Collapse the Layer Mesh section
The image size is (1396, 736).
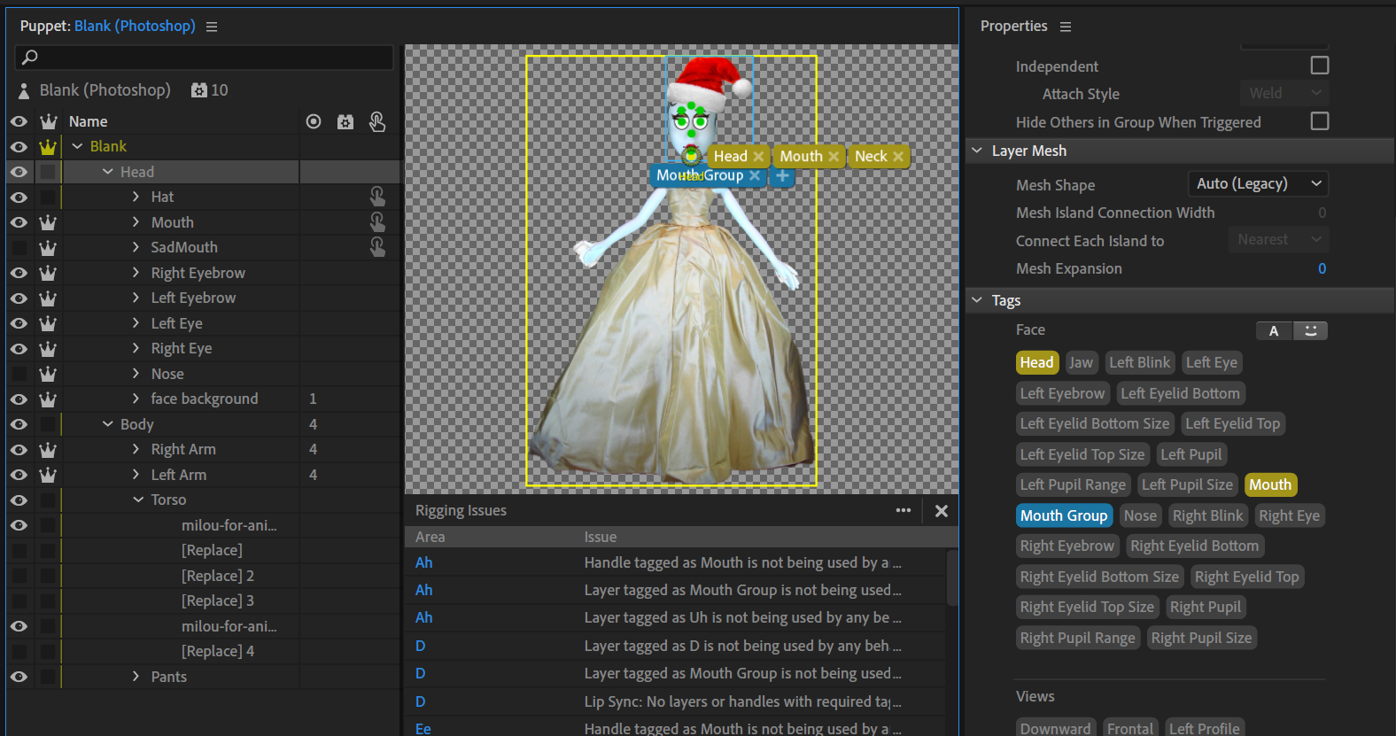(x=977, y=151)
